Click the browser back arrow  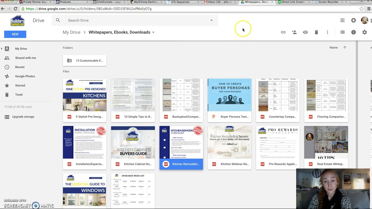pyautogui.click(x=3, y=9)
